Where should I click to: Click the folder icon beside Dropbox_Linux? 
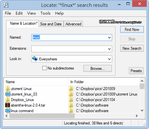pos(7,99)
